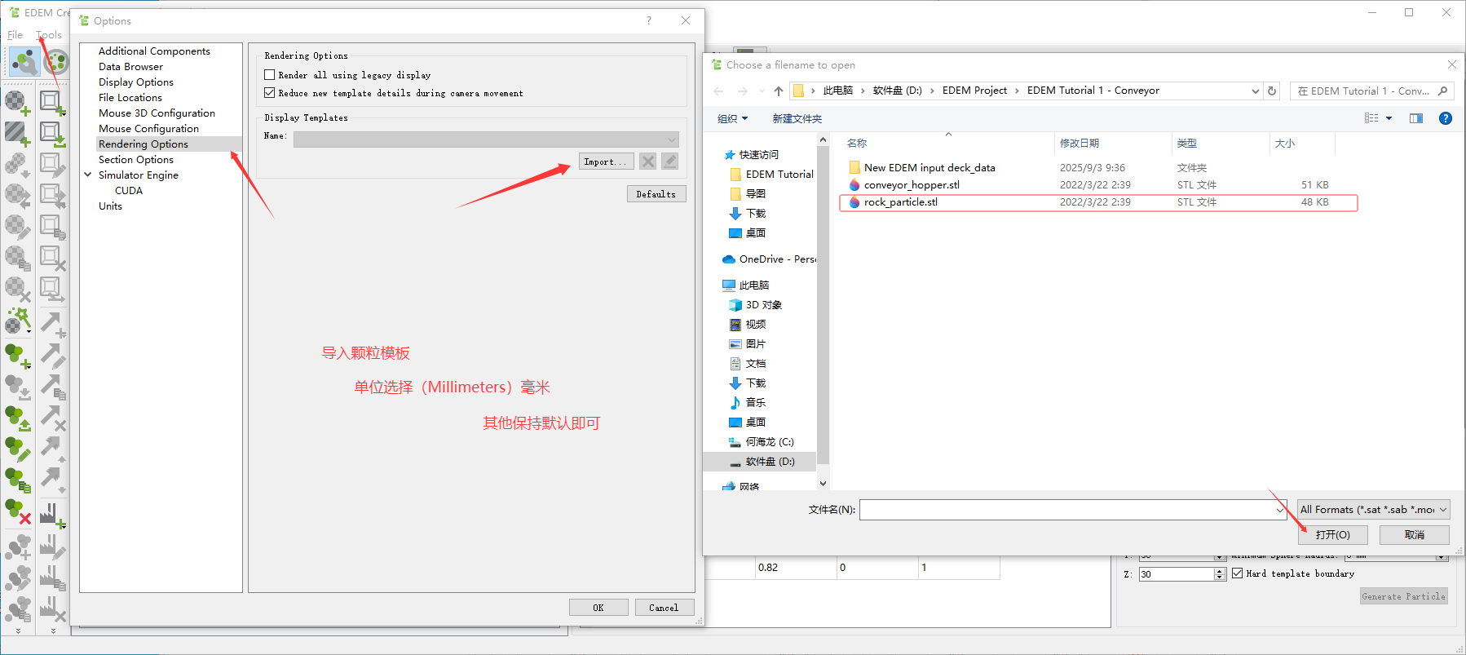1466x655 pixels.
Task: Collapse the Simulator Engine tree node
Action: click(88, 175)
